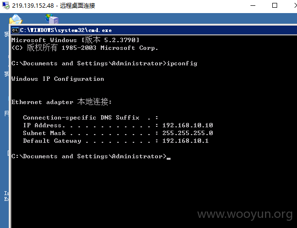Screen dimensions: 297x228
Task: Minimize the Remote Desktop Connection window
Action: click(x=253, y=5)
